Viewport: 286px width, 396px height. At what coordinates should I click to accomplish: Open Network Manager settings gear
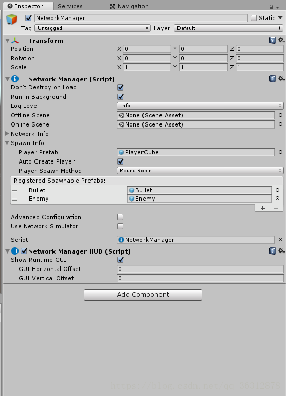click(281, 79)
